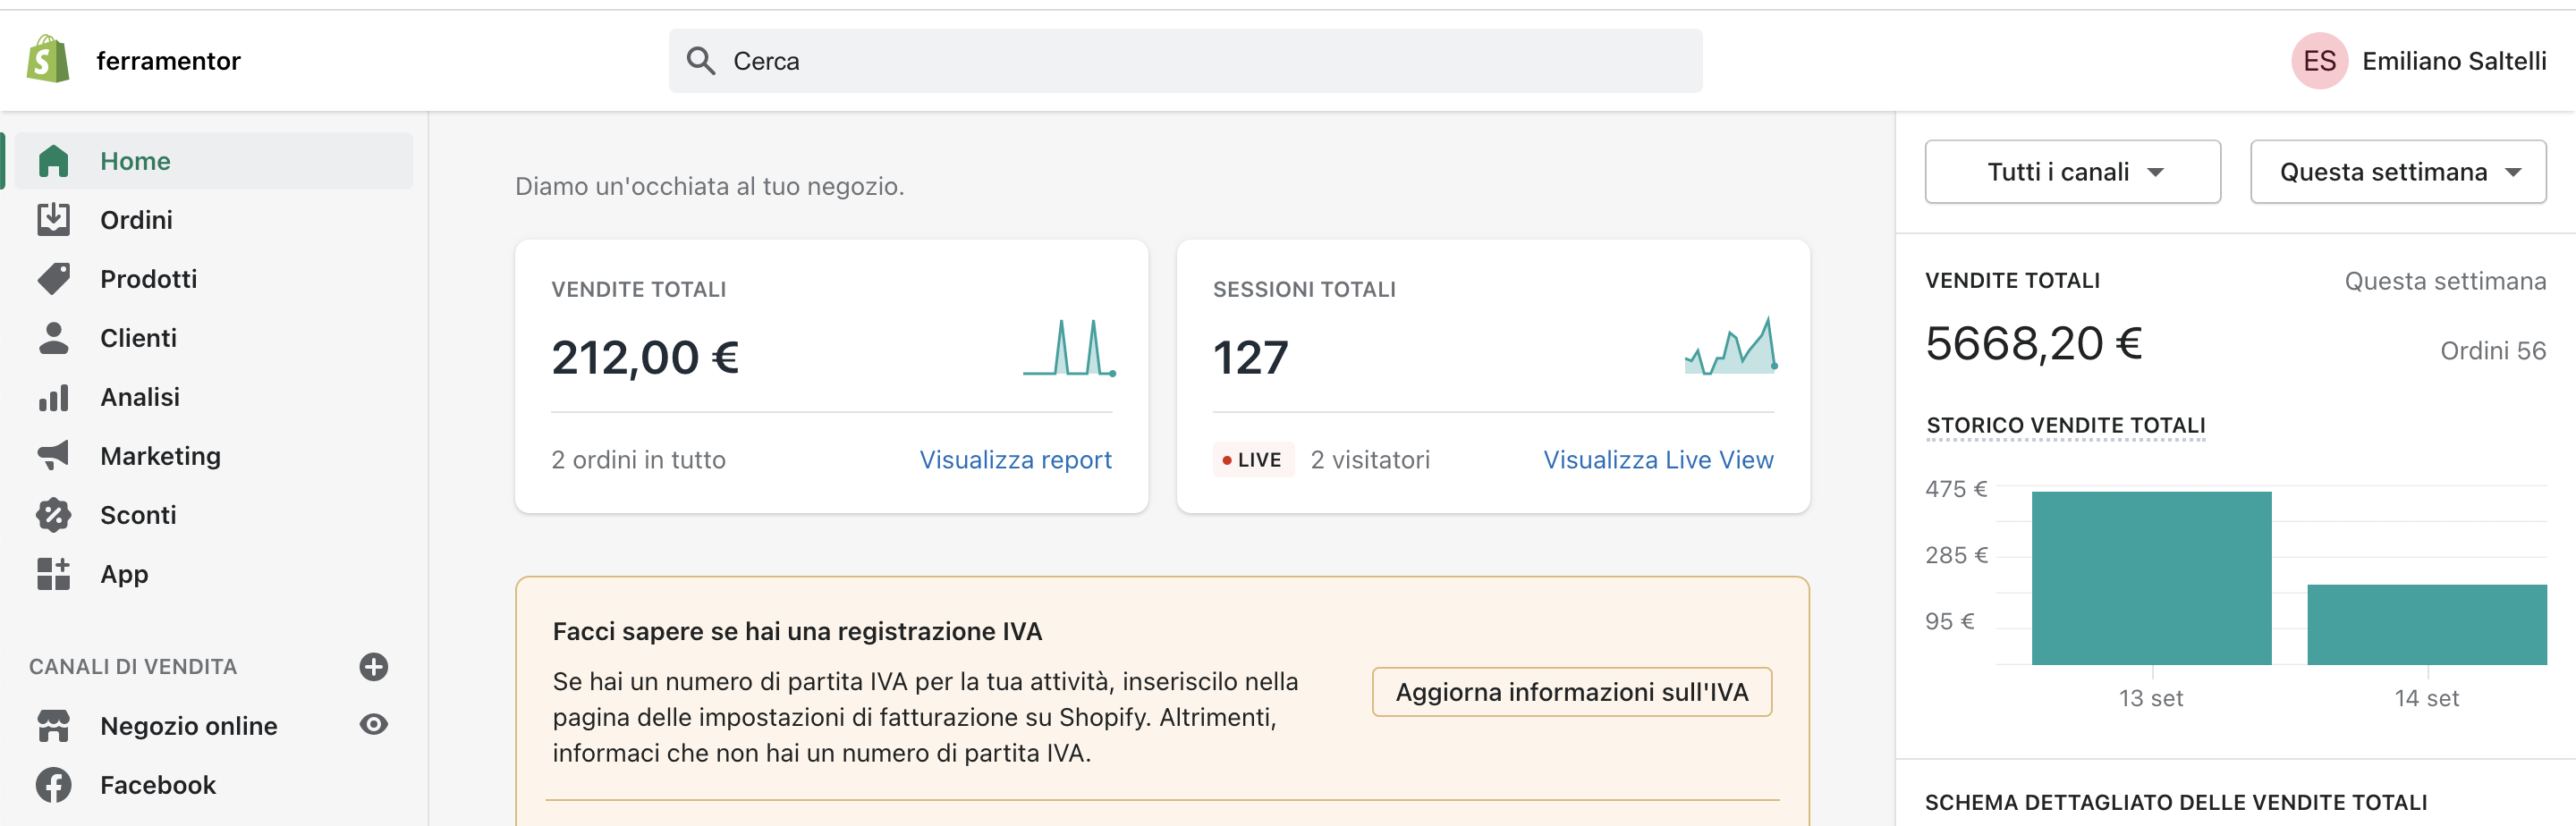Click Aggiorna informazioni sull'IVA button
2576x826 pixels.
pos(1571,692)
